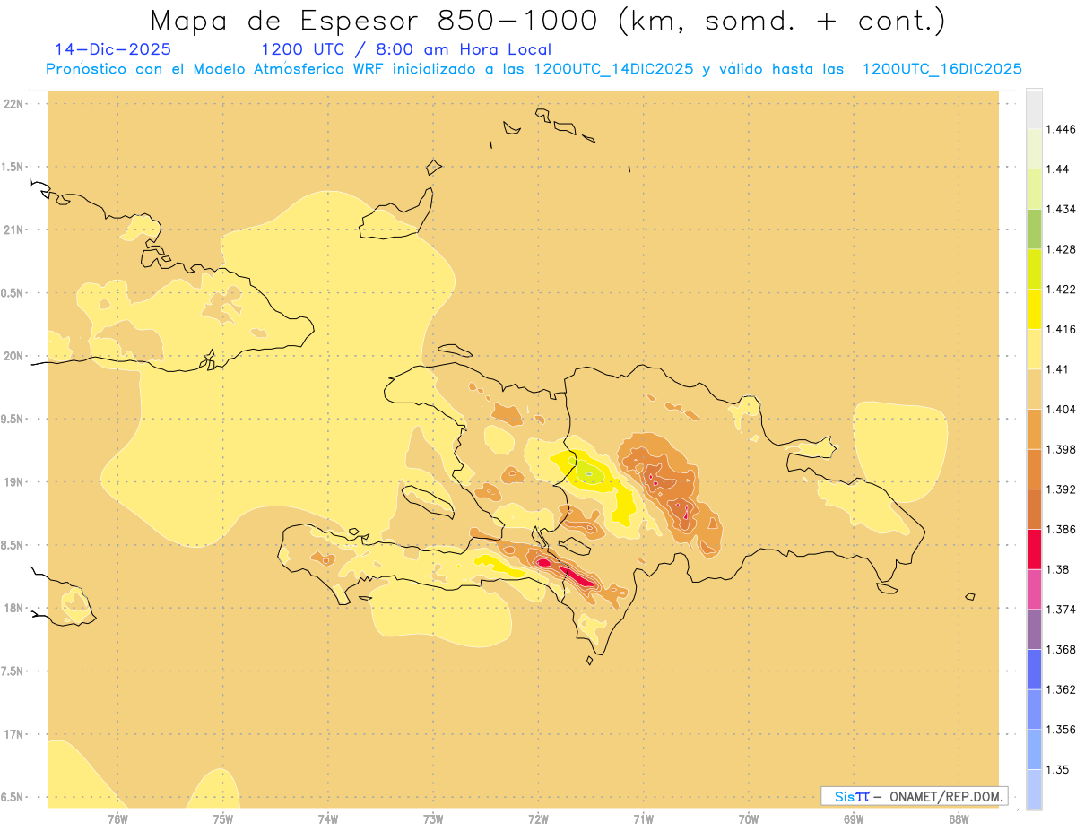The width and height of the screenshot is (1076, 831).
Task: Pick the bright yellow legend swatch between 1.416 and 1.422
Action: pos(1034,309)
